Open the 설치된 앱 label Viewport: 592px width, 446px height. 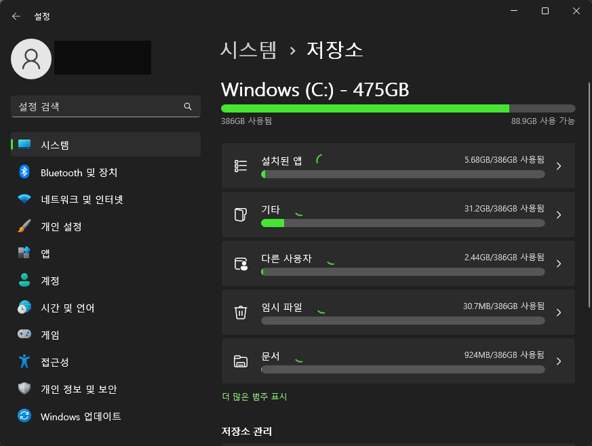click(x=281, y=161)
